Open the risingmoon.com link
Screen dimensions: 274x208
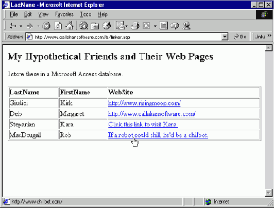coord(144,103)
